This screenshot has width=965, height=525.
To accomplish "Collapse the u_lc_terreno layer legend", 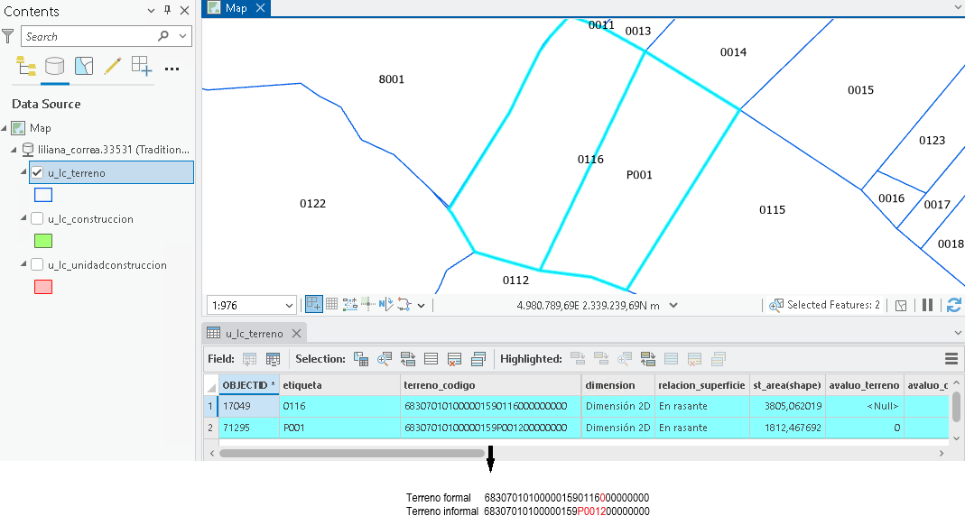I will pyautogui.click(x=23, y=172).
